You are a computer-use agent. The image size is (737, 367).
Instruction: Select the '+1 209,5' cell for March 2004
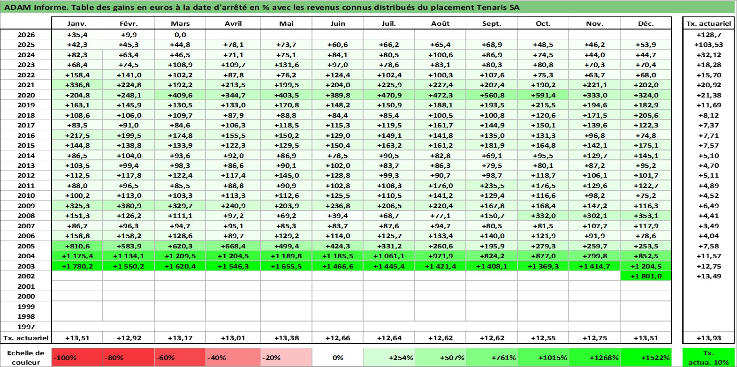180,256
